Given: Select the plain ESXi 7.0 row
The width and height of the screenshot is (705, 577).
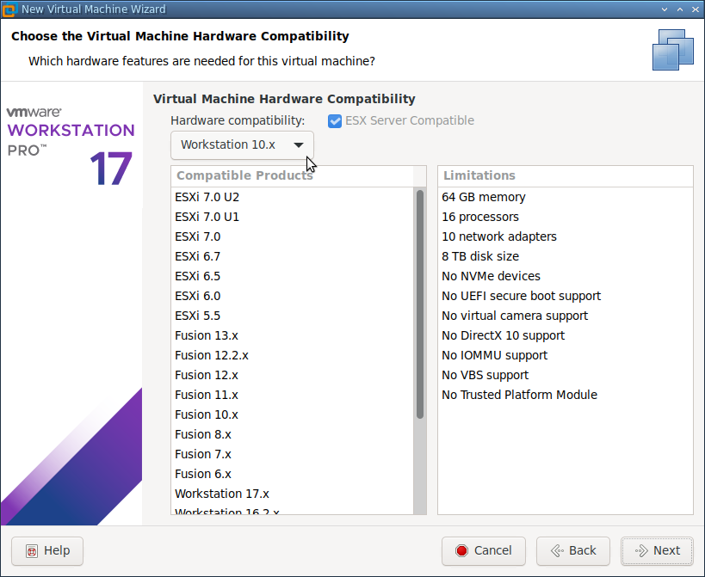Looking at the screenshot, I should pyautogui.click(x=293, y=236).
